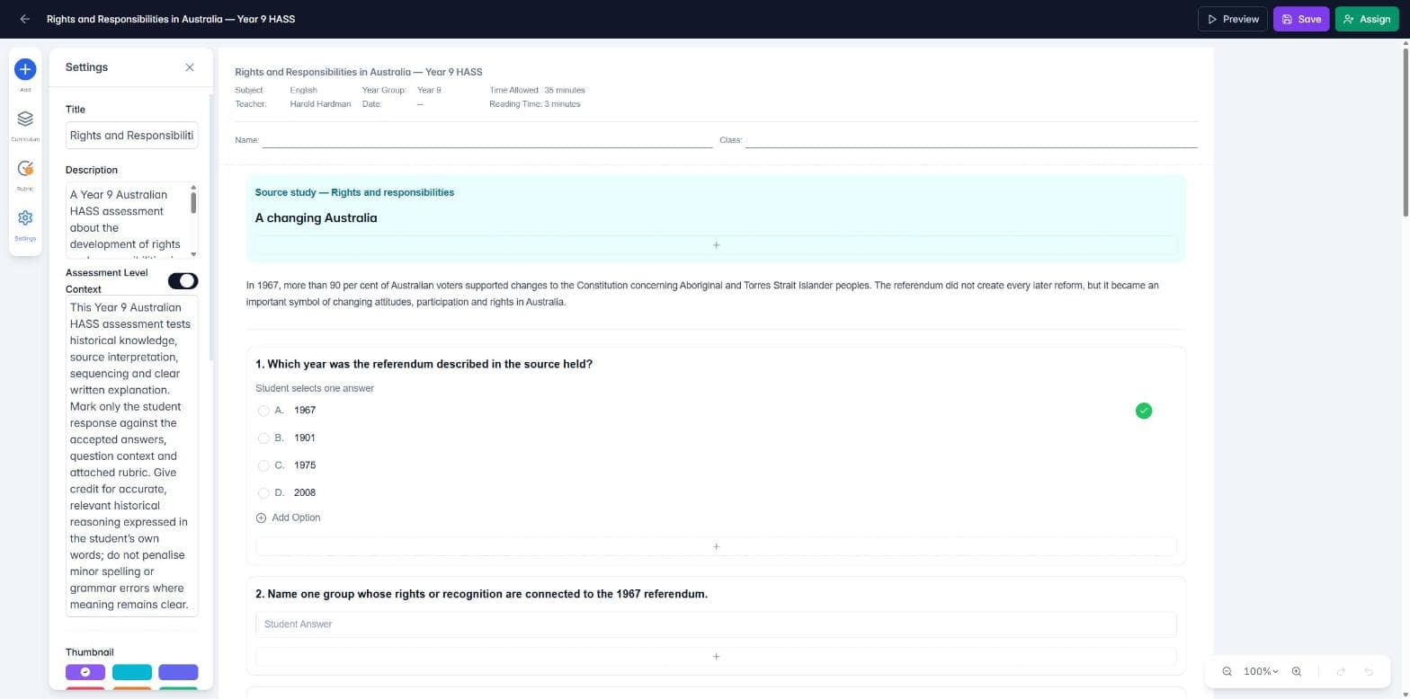Click the Assign button

[x=1367, y=19]
